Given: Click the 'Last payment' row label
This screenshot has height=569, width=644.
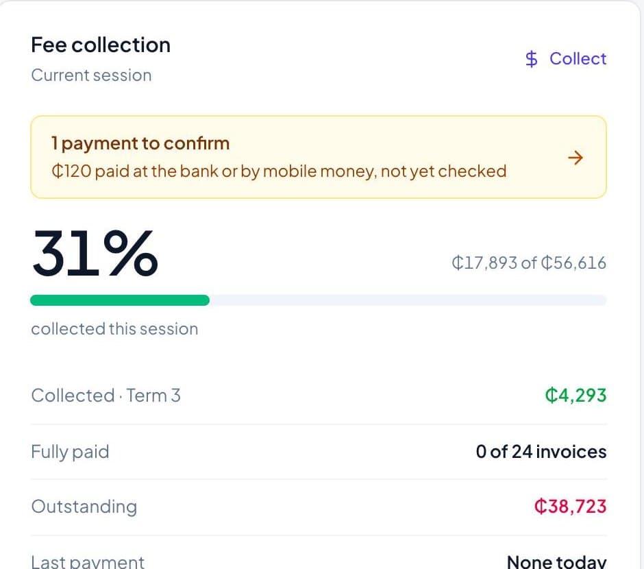Looking at the screenshot, I should [88, 561].
